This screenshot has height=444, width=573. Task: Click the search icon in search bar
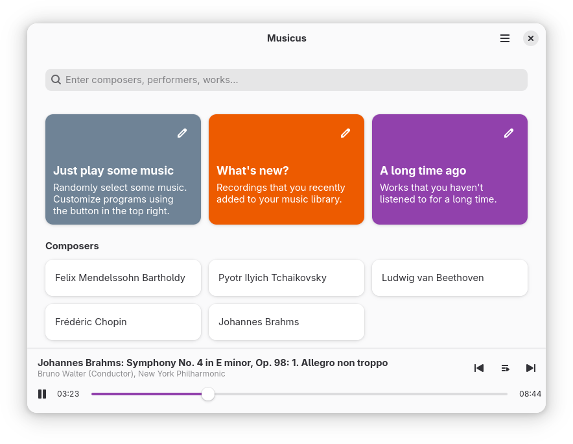(56, 80)
